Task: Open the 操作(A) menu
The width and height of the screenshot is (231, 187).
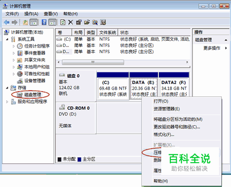Action: coord(31,14)
